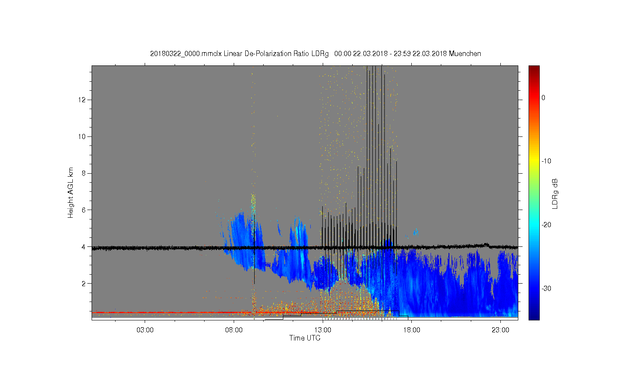Image resolution: width=642 pixels, height=385 pixels.
Task: Click the colorbar value label -20
Action: 546,225
